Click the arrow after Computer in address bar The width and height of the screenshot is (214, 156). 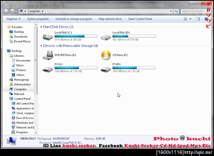coord(43,11)
